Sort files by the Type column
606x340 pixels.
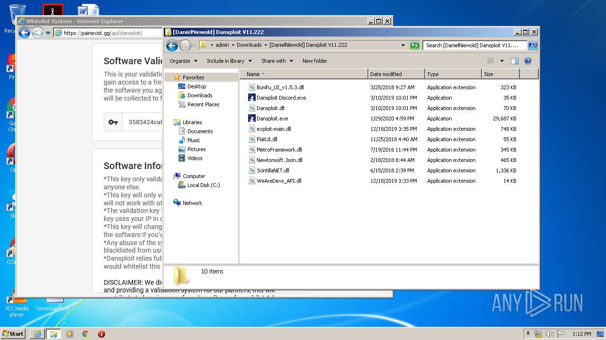click(x=453, y=74)
